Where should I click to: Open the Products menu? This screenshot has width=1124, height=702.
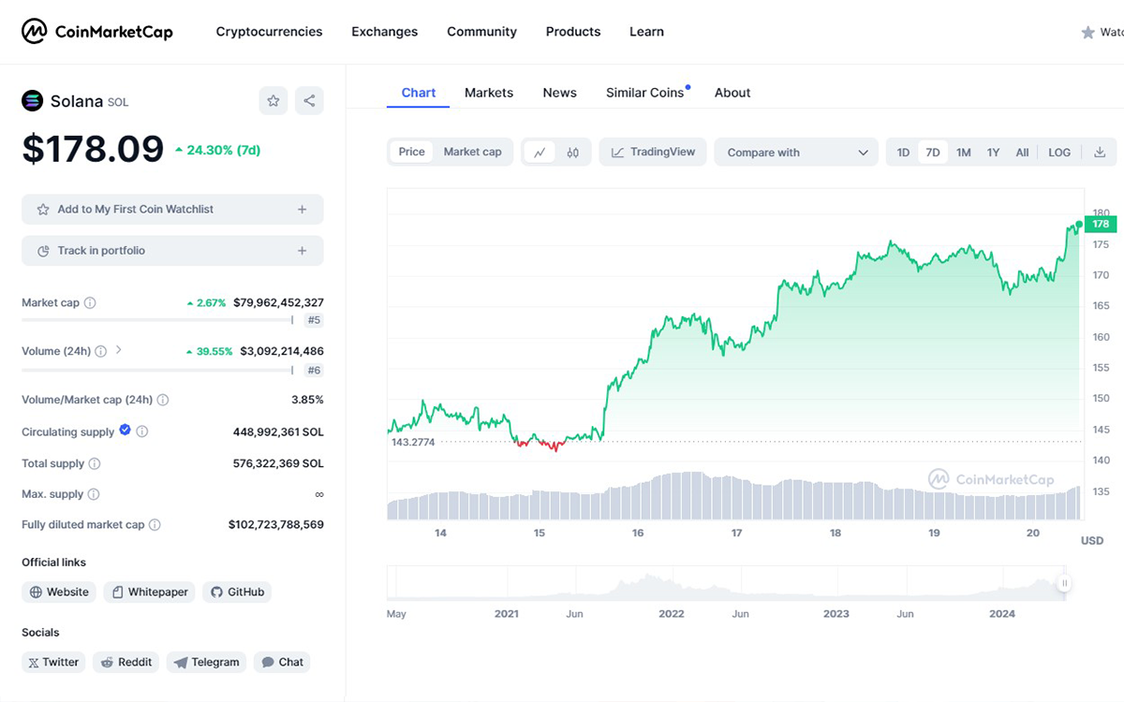(x=573, y=32)
